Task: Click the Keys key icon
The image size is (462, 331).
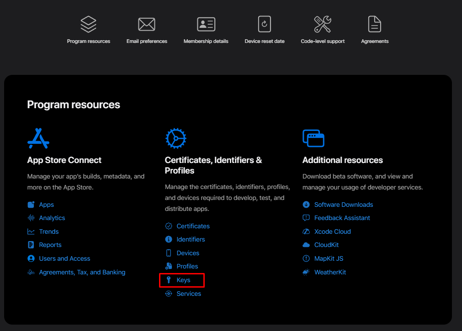Action: (x=169, y=280)
